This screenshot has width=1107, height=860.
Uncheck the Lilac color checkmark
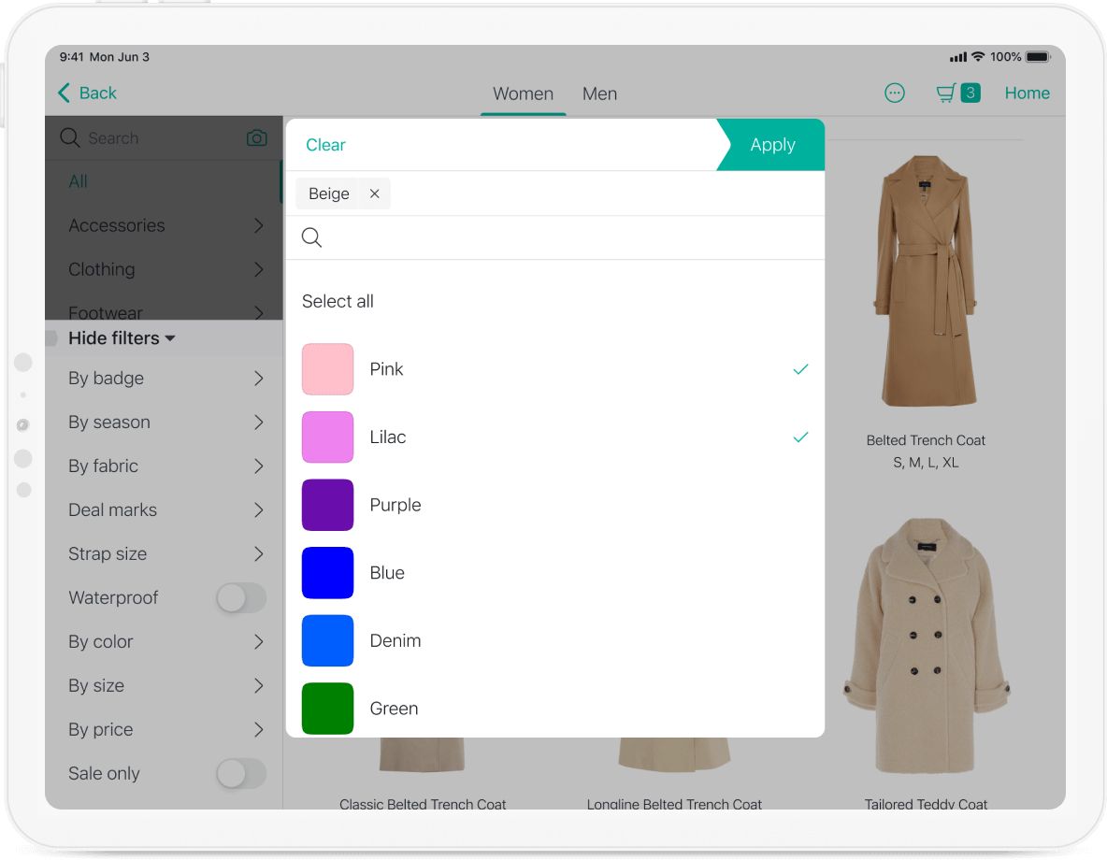800,437
